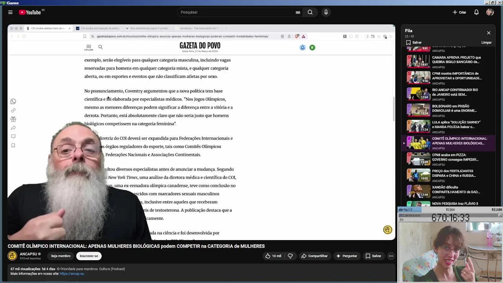Play 'CAMARA APROVA PROJETO' queue video
Viewport: 503px width, 283px height.
click(448, 61)
